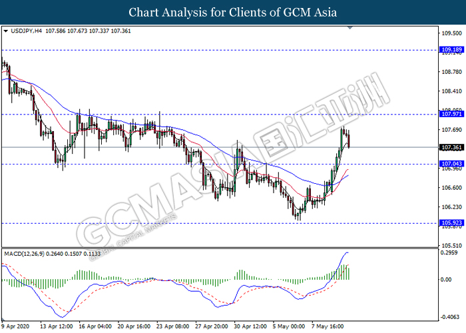
Task: Click the chart title banner text
Action: 233,12
